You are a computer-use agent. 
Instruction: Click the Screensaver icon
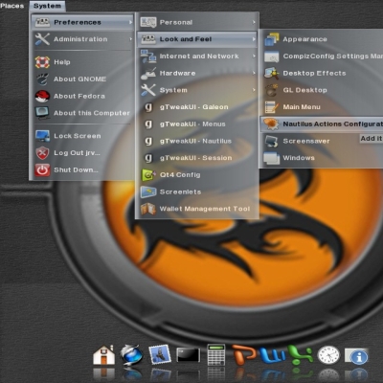(272, 141)
